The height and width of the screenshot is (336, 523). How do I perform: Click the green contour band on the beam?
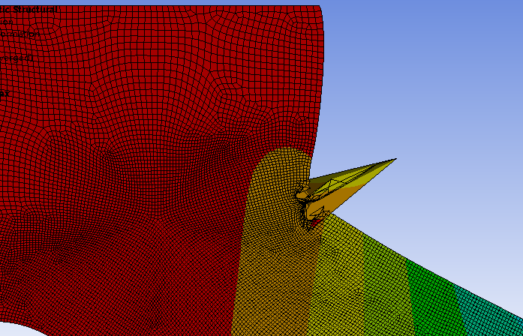[x=435, y=296]
